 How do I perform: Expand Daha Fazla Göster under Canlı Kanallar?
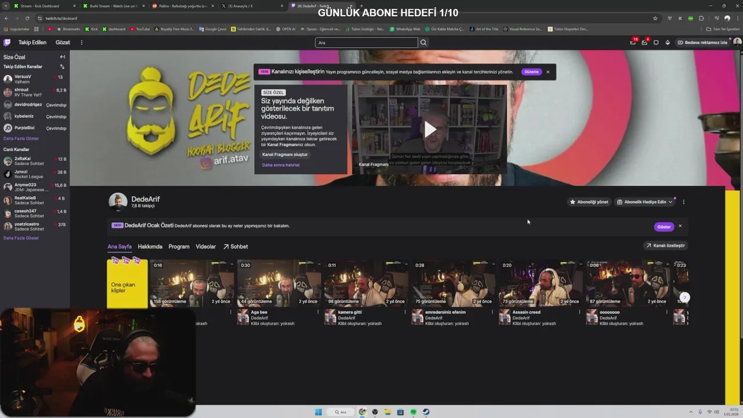click(x=21, y=238)
